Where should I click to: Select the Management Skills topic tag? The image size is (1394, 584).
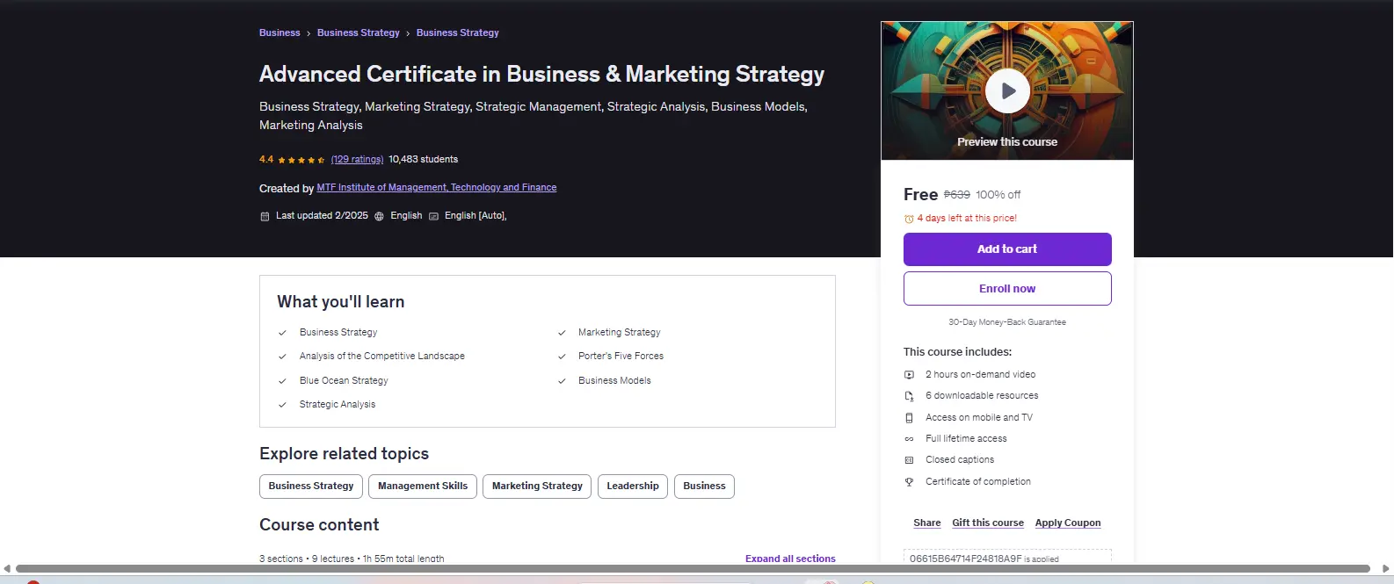[x=423, y=487]
